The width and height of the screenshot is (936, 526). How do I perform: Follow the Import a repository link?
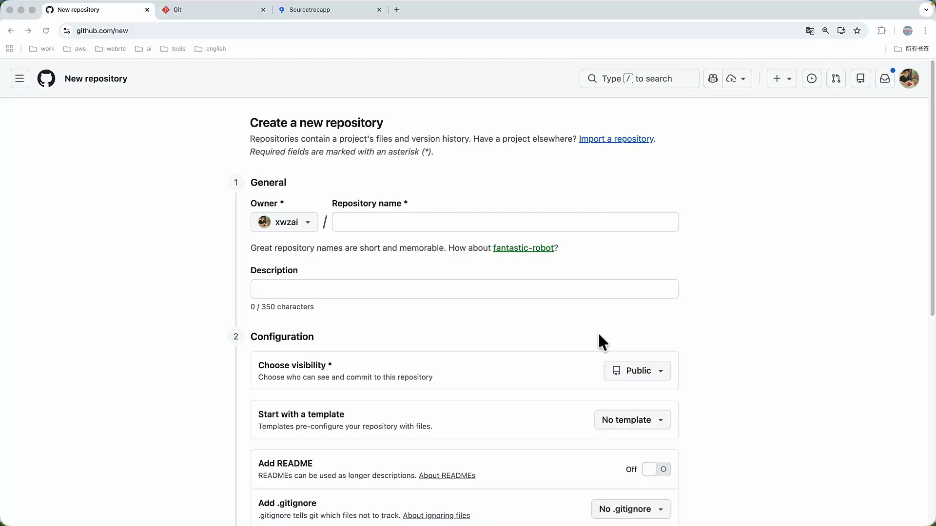coord(616,139)
